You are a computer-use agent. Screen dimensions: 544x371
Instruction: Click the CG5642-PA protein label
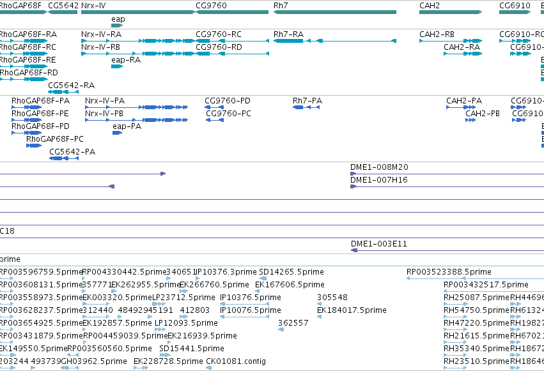pyautogui.click(x=72, y=152)
